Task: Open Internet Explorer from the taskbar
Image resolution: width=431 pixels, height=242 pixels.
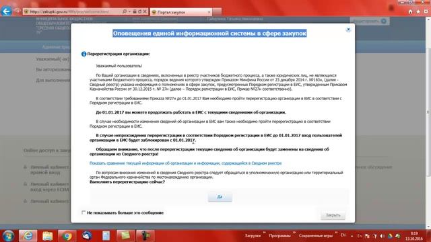Action: pos(28,236)
